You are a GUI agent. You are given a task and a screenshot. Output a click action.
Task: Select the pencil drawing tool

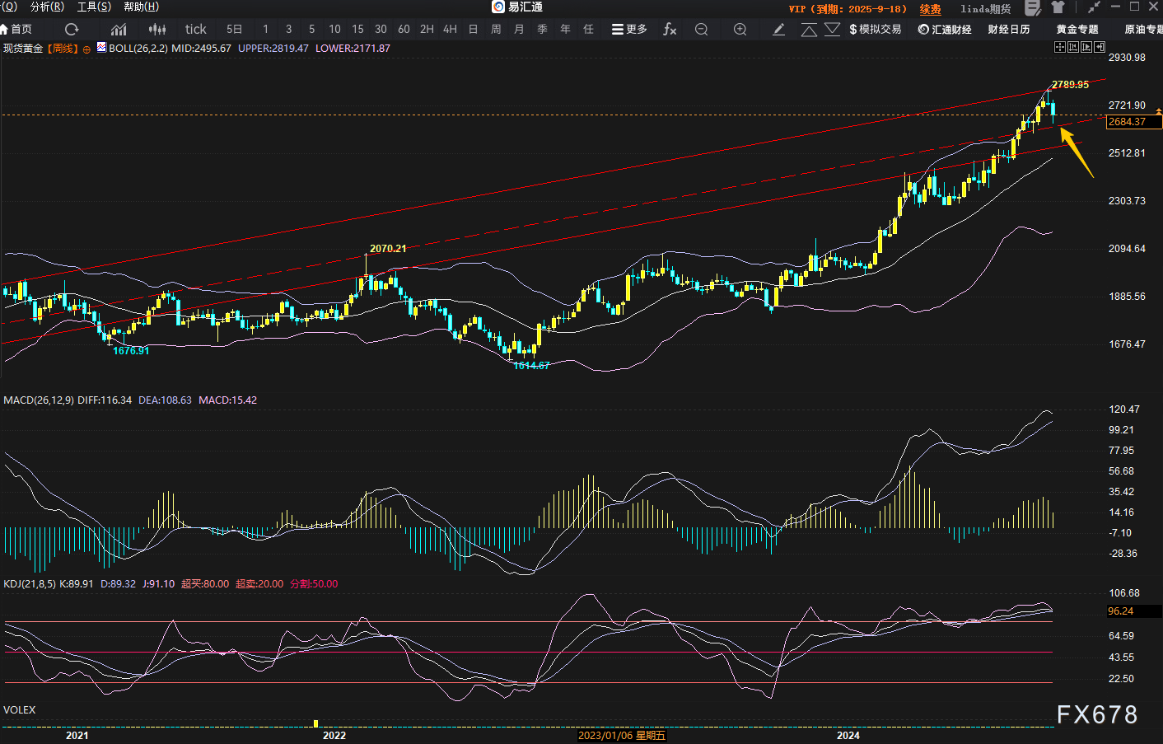[x=778, y=30]
